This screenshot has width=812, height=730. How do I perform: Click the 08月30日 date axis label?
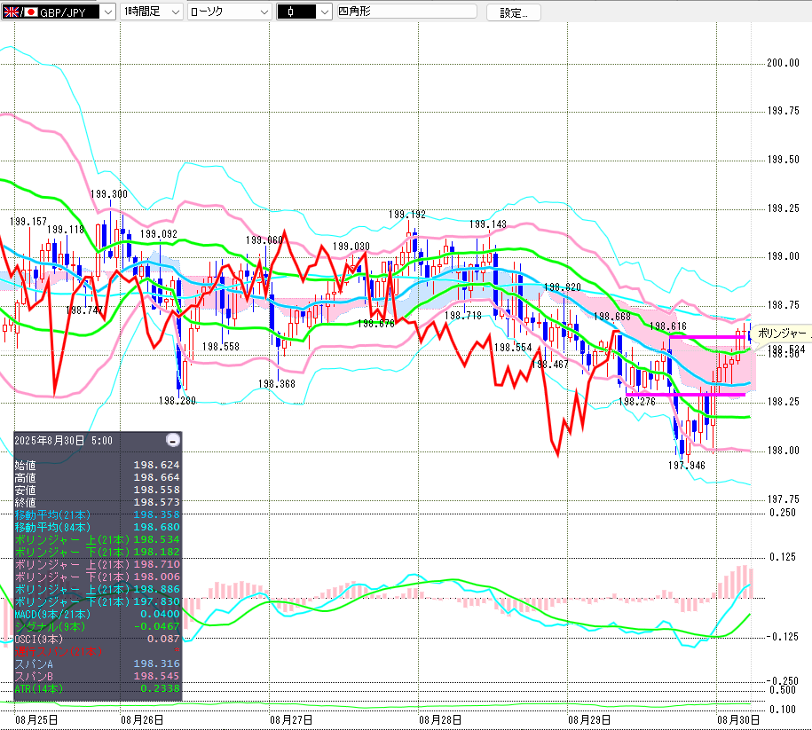click(738, 719)
